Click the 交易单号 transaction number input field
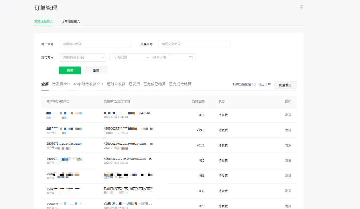360x209 pixels. point(194,44)
